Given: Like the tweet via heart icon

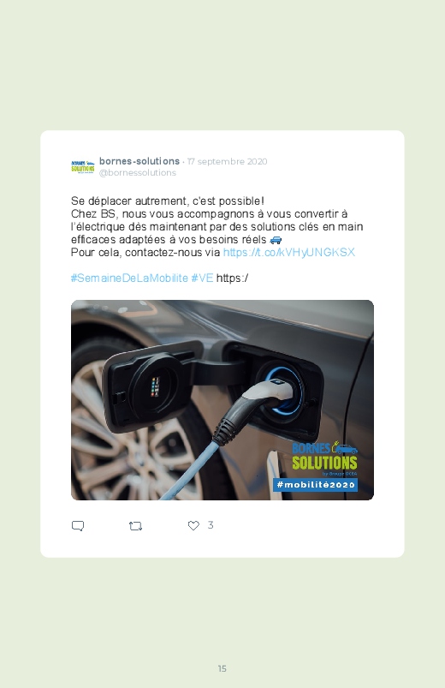Looking at the screenshot, I should click(x=193, y=525).
